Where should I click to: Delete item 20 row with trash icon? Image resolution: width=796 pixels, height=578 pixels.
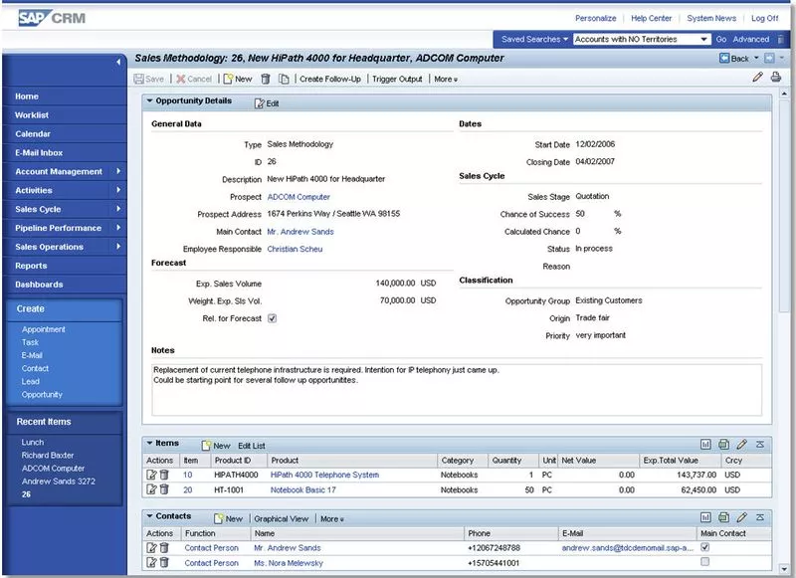click(164, 490)
